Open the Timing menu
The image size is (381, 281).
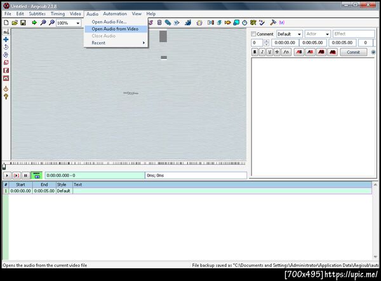58,14
